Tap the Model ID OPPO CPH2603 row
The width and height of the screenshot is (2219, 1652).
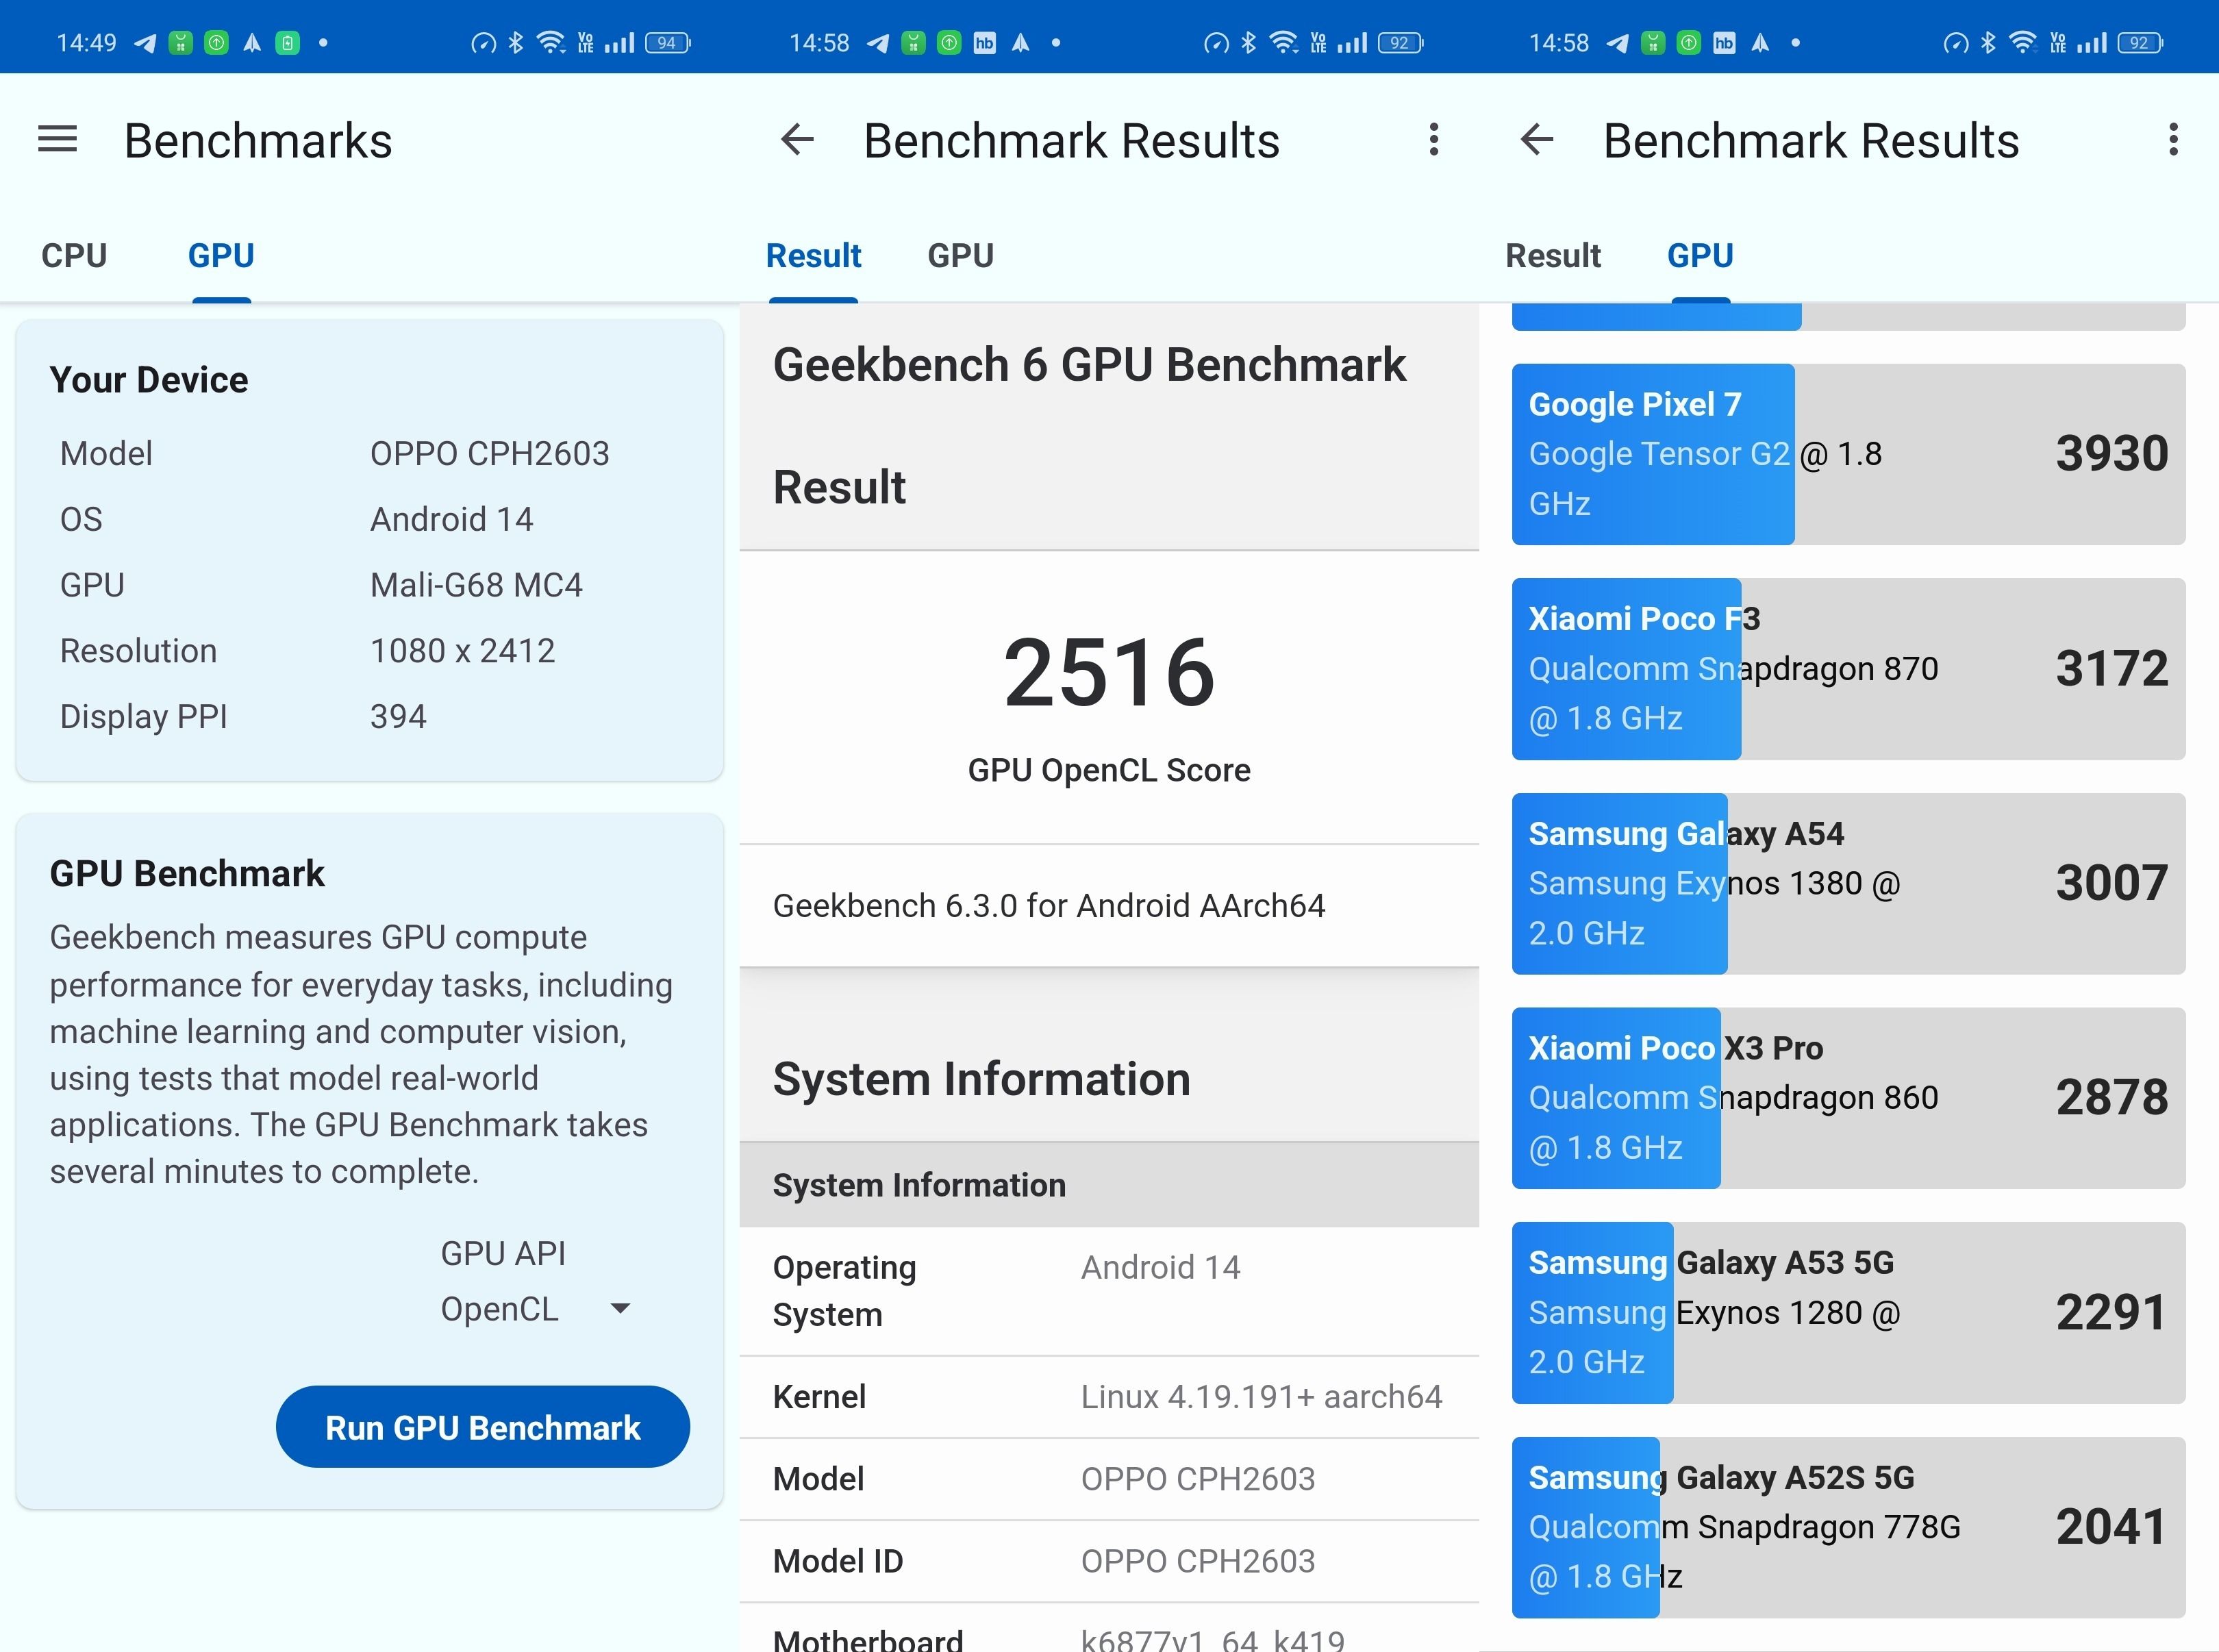coord(1109,1561)
